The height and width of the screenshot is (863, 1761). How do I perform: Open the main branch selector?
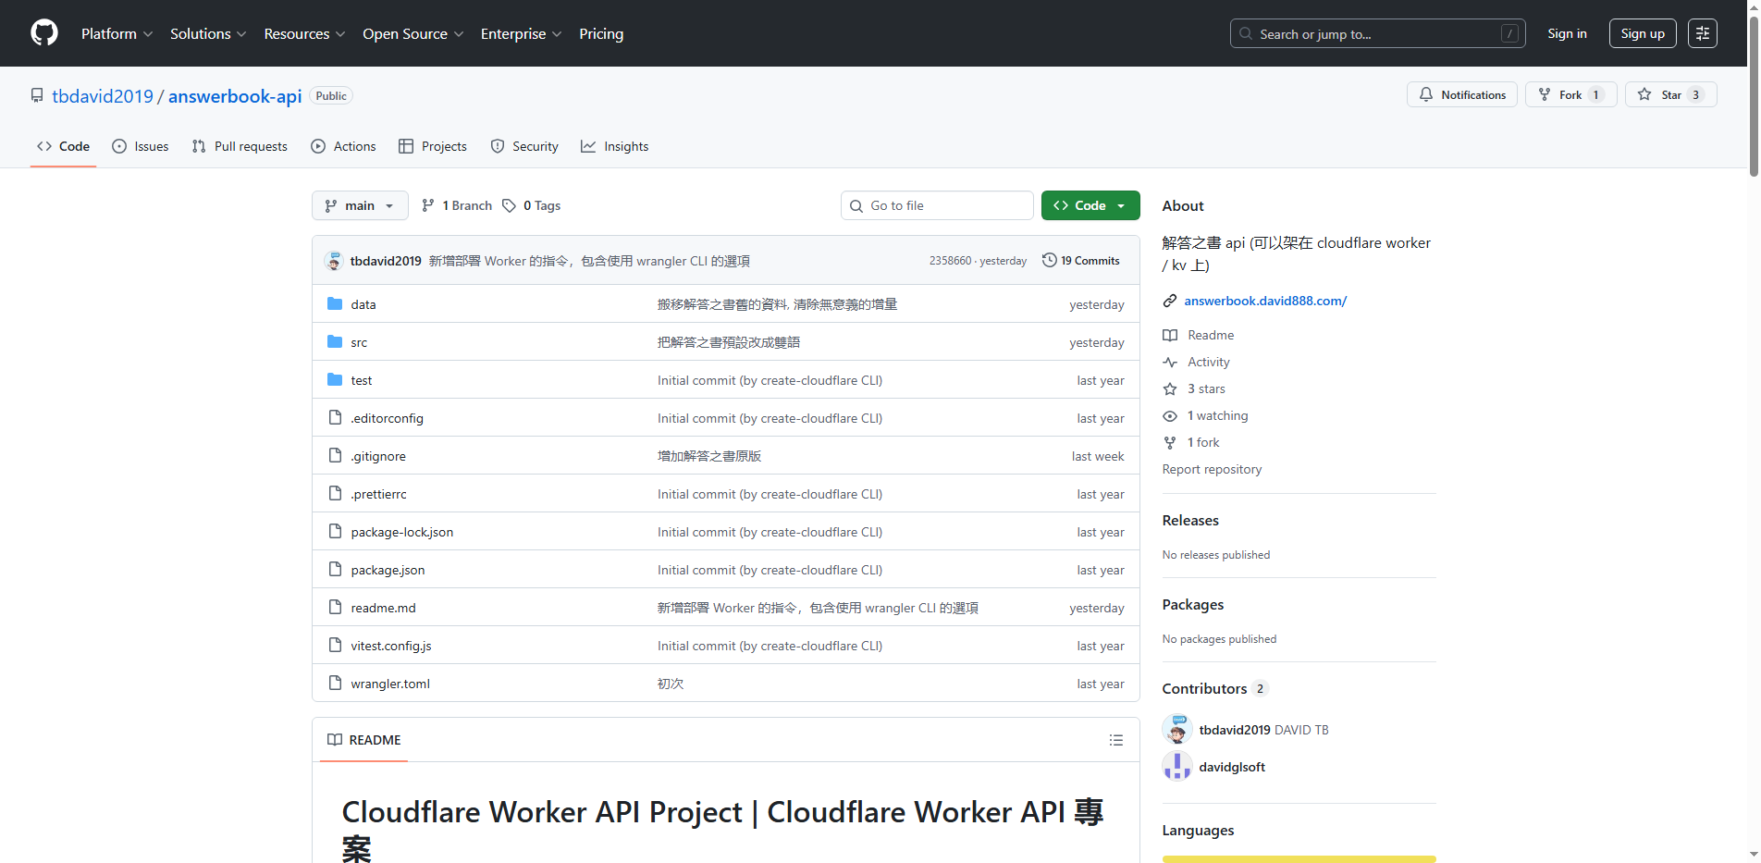click(x=360, y=205)
